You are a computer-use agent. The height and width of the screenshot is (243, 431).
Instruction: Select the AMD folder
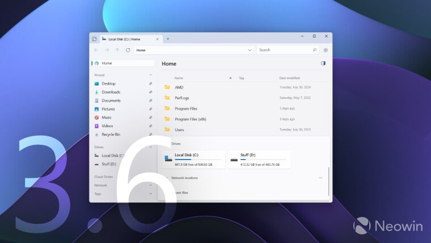[x=244, y=87]
